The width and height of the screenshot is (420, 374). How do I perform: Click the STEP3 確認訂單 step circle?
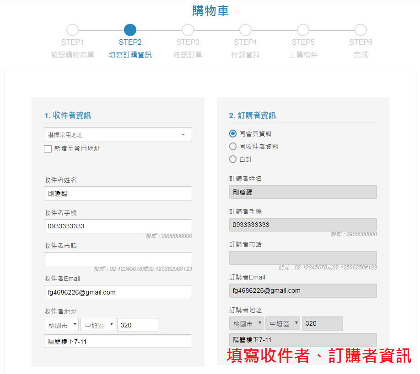[188, 30]
